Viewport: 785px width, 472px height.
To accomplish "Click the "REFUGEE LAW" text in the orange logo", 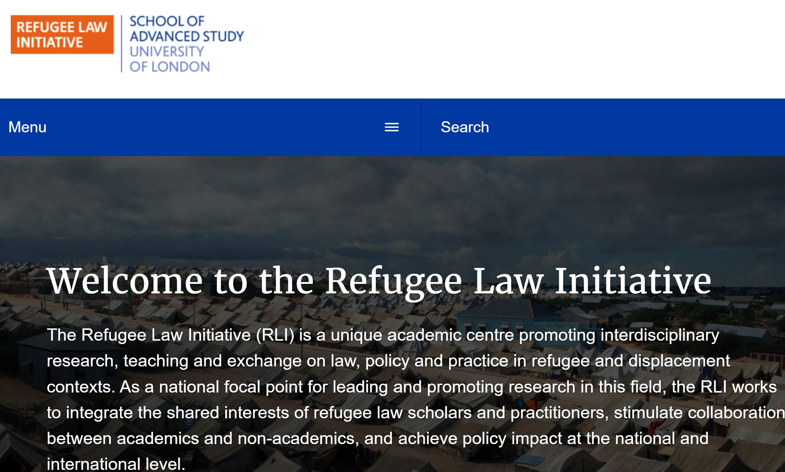I will (62, 27).
